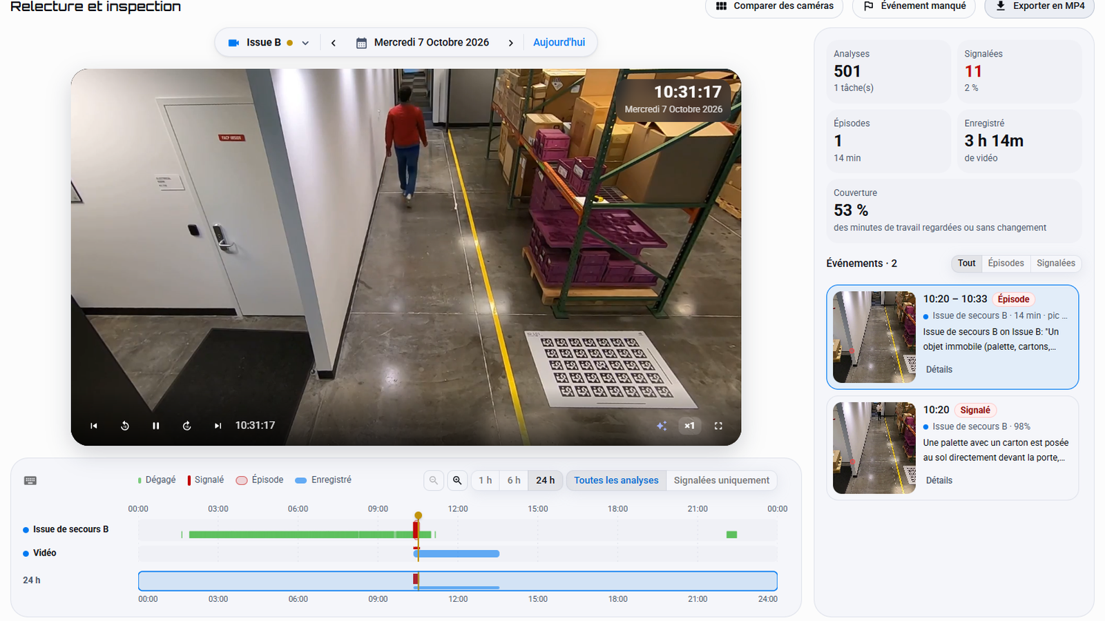
Task: Toggle x1 playback speed
Action: pyautogui.click(x=689, y=426)
